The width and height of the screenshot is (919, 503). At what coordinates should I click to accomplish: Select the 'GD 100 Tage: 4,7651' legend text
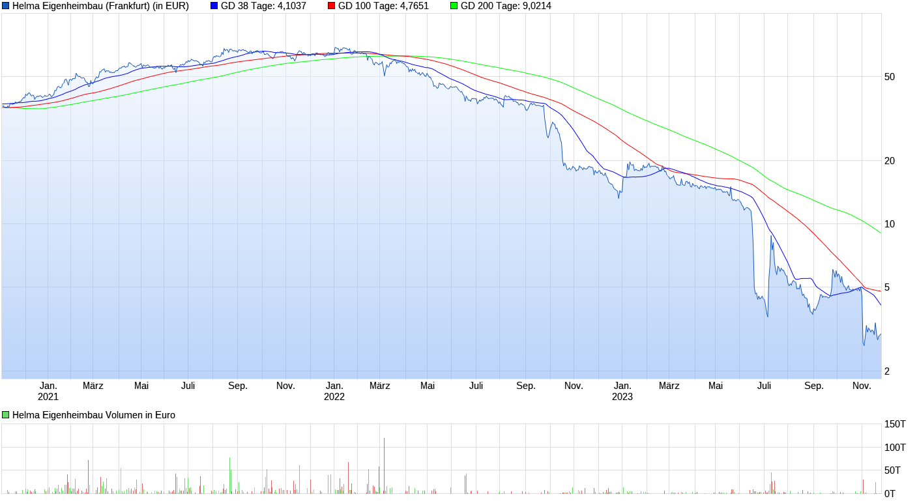[383, 6]
